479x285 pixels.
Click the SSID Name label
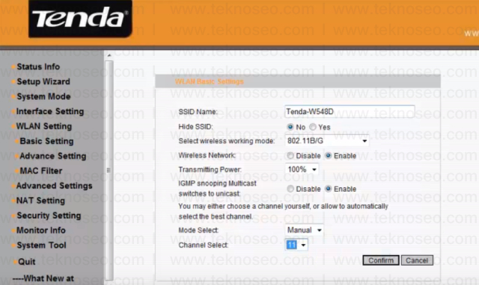click(x=198, y=112)
